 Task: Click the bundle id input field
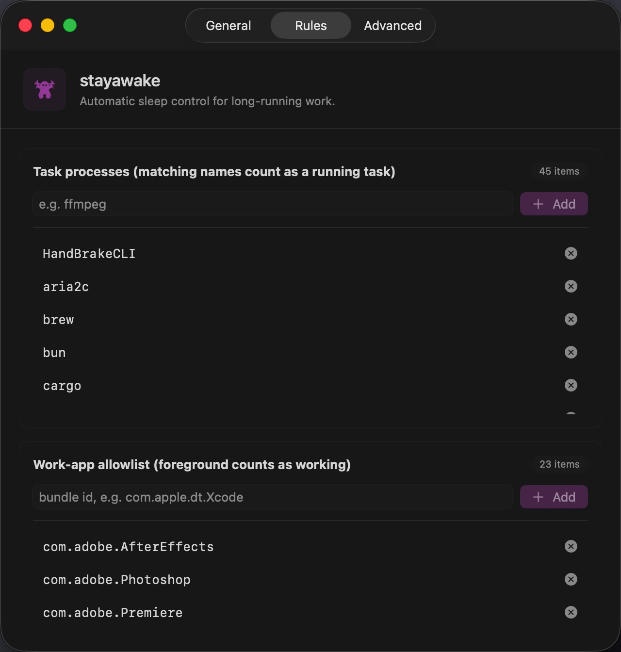pos(272,497)
